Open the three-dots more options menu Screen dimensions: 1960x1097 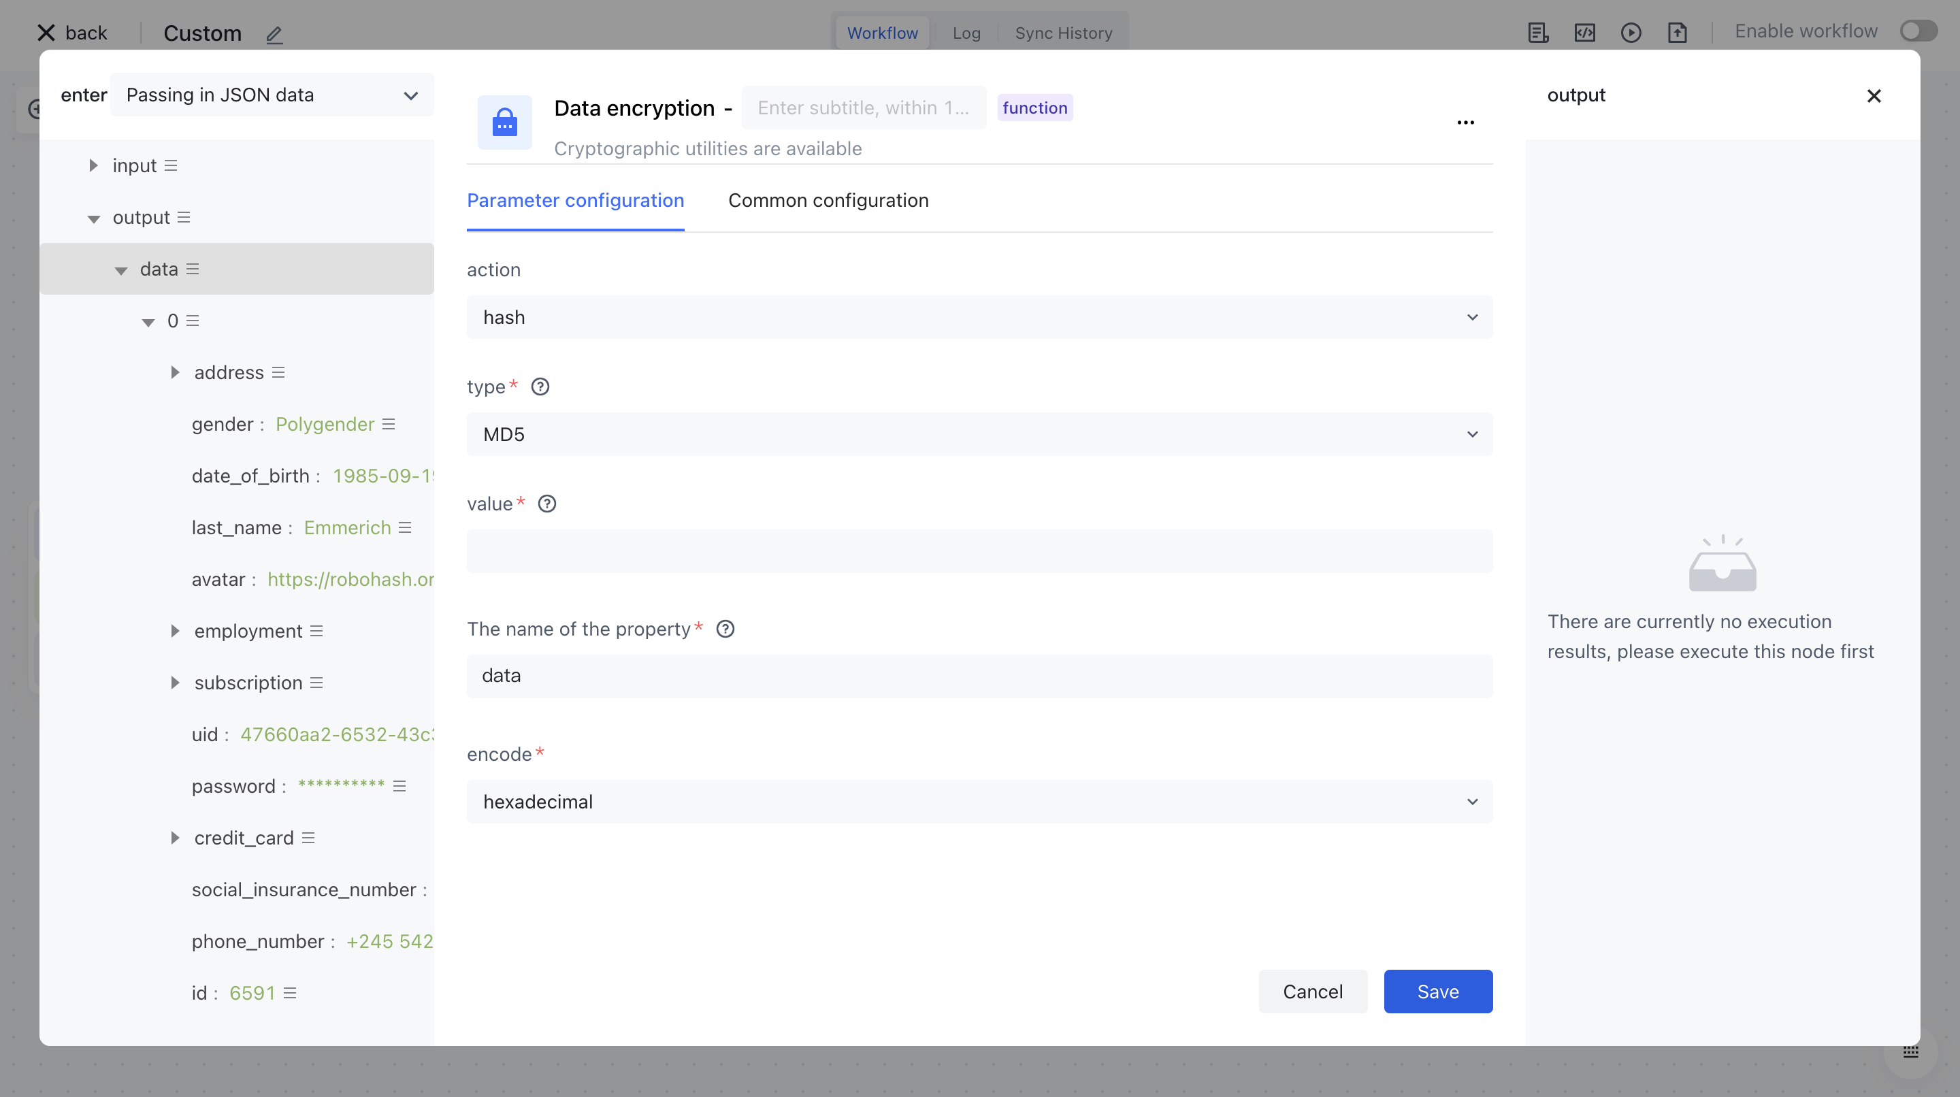point(1465,122)
